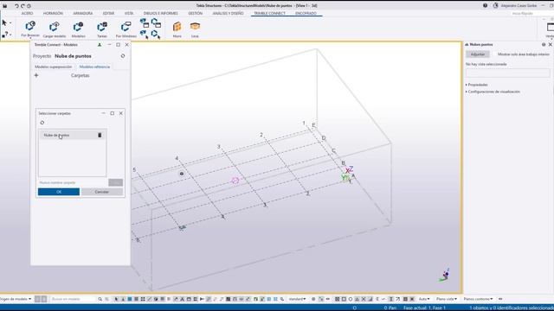Click 'Fase actual: 1, Fase 1' status text
The height and width of the screenshot is (311, 554).
(424, 308)
